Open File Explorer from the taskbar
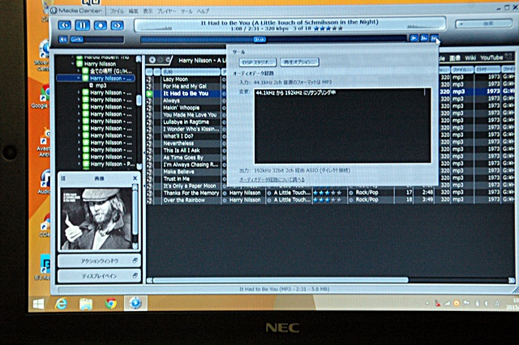This screenshot has height=345, width=519. coord(86,304)
